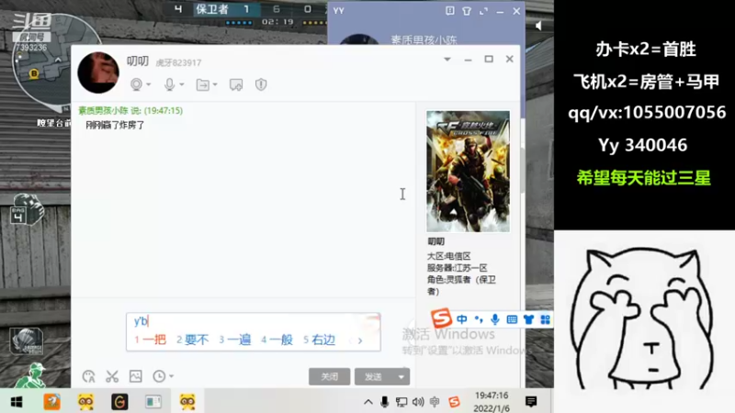Select candidate 2 要不
The width and height of the screenshot is (735, 413).
coord(193,340)
